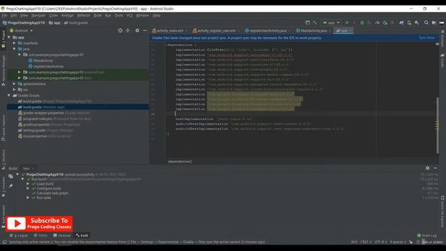Click the Collapse All icon in Project panel

tap(128, 31)
